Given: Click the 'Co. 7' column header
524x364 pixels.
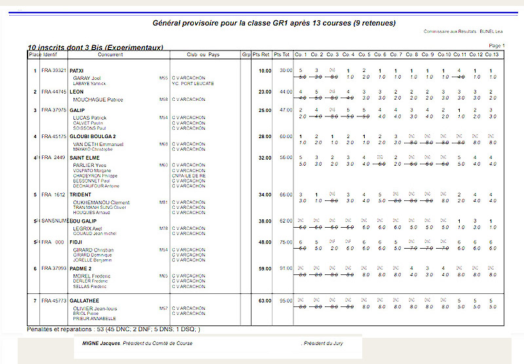Looking at the screenshot, I should pos(396,54).
